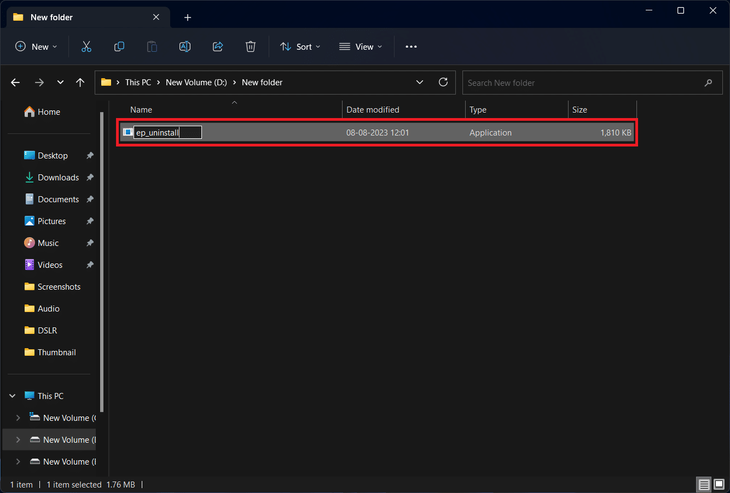Viewport: 730px width, 493px height.
Task: Open the New menu
Action: [x=36, y=46]
